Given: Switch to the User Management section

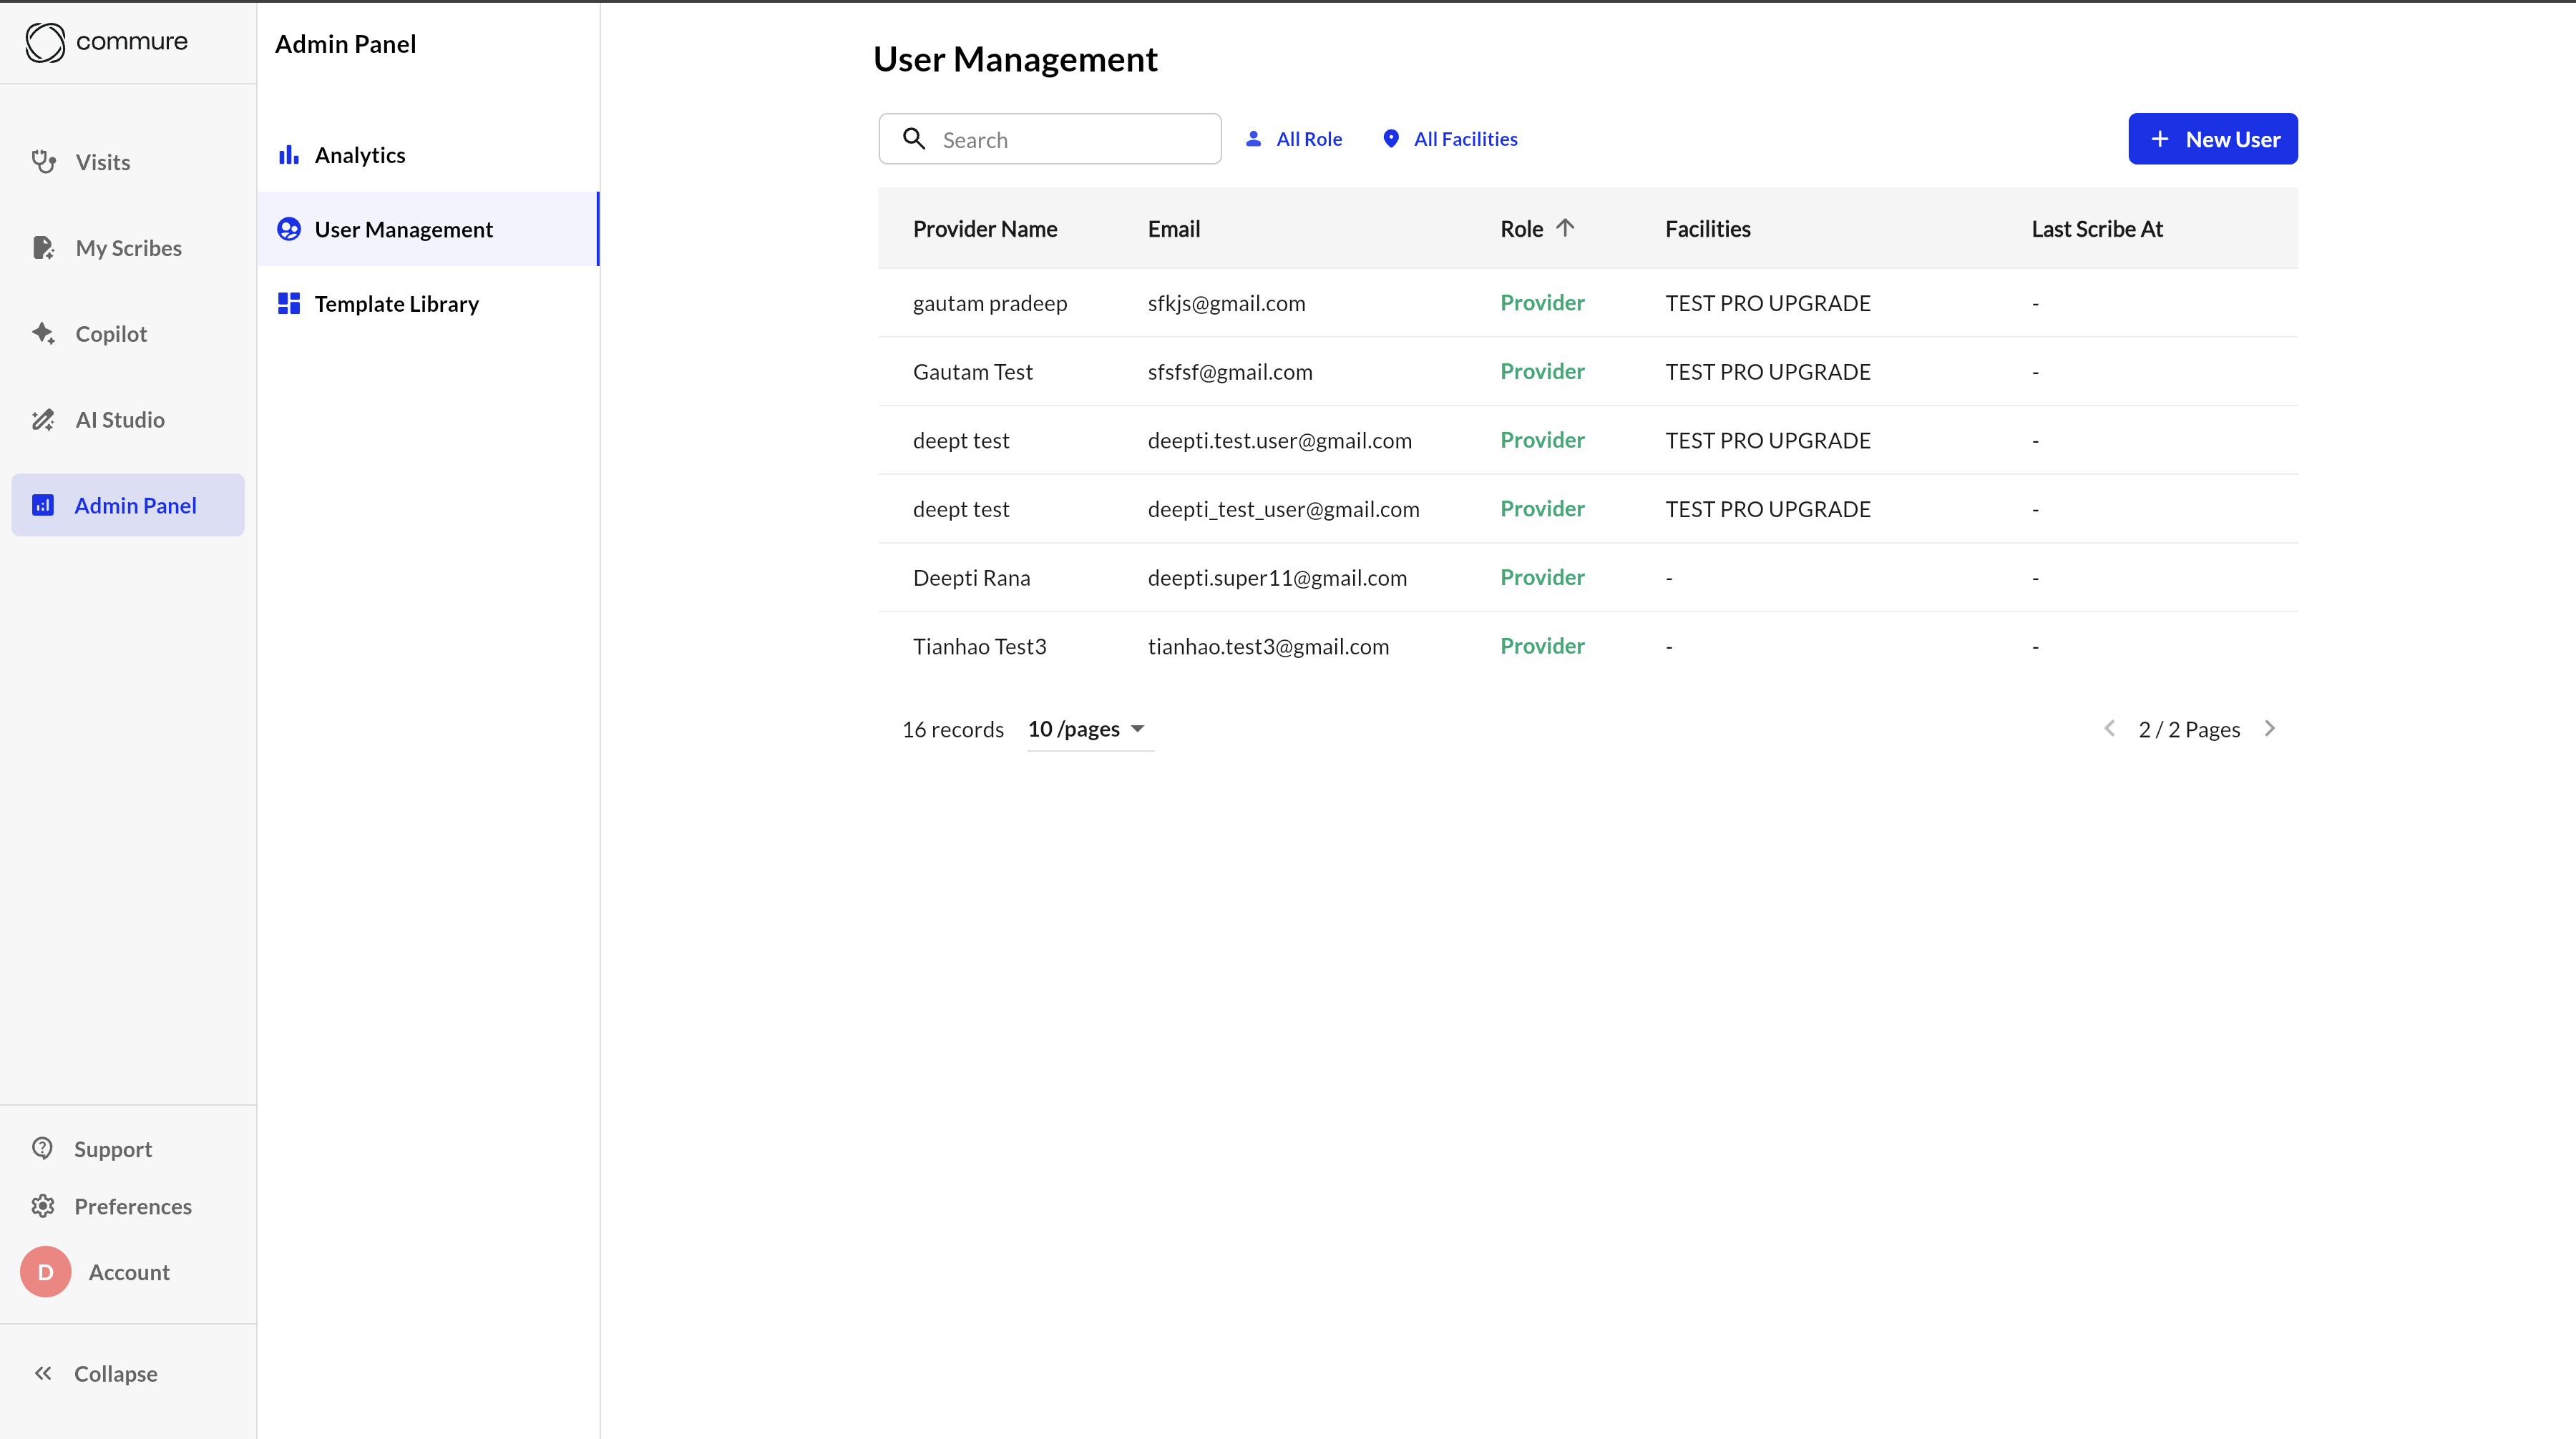Looking at the screenshot, I should [403, 230].
